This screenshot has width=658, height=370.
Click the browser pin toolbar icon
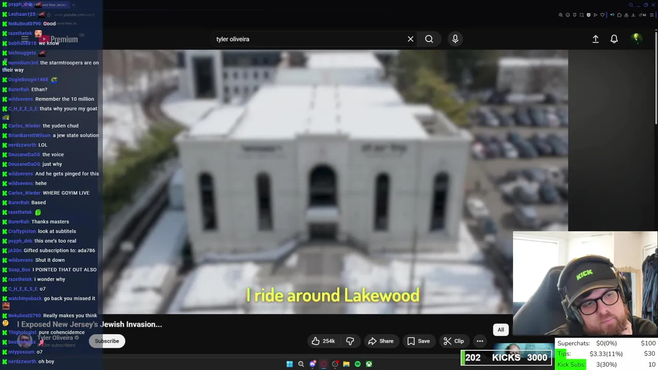click(x=575, y=15)
